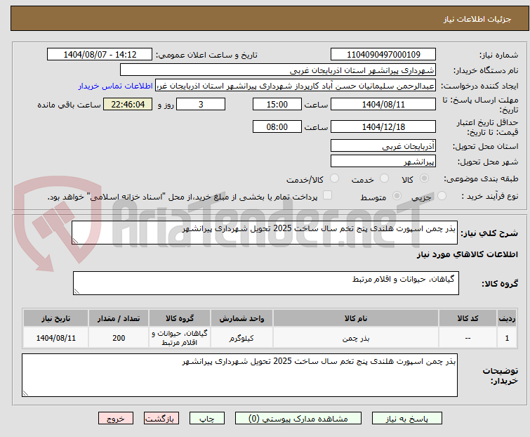Image resolution: width=530 pixels, height=437 pixels.
Task: Click the بازگشت back button
Action: pos(159,417)
